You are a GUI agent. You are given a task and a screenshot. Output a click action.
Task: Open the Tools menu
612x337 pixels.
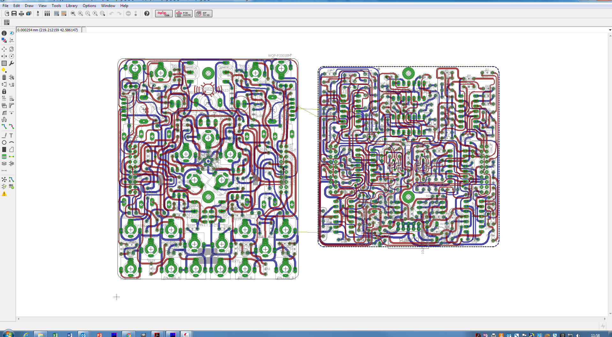tap(56, 6)
